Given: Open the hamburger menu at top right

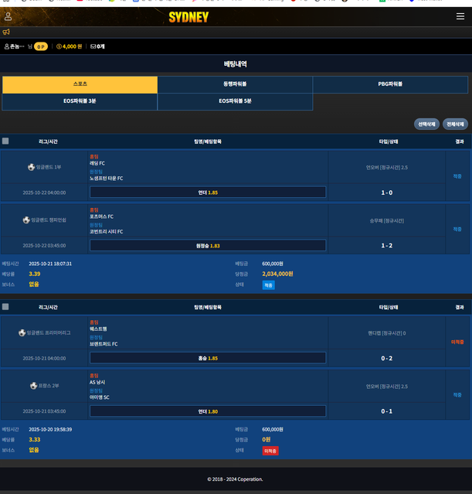Looking at the screenshot, I should (460, 16).
